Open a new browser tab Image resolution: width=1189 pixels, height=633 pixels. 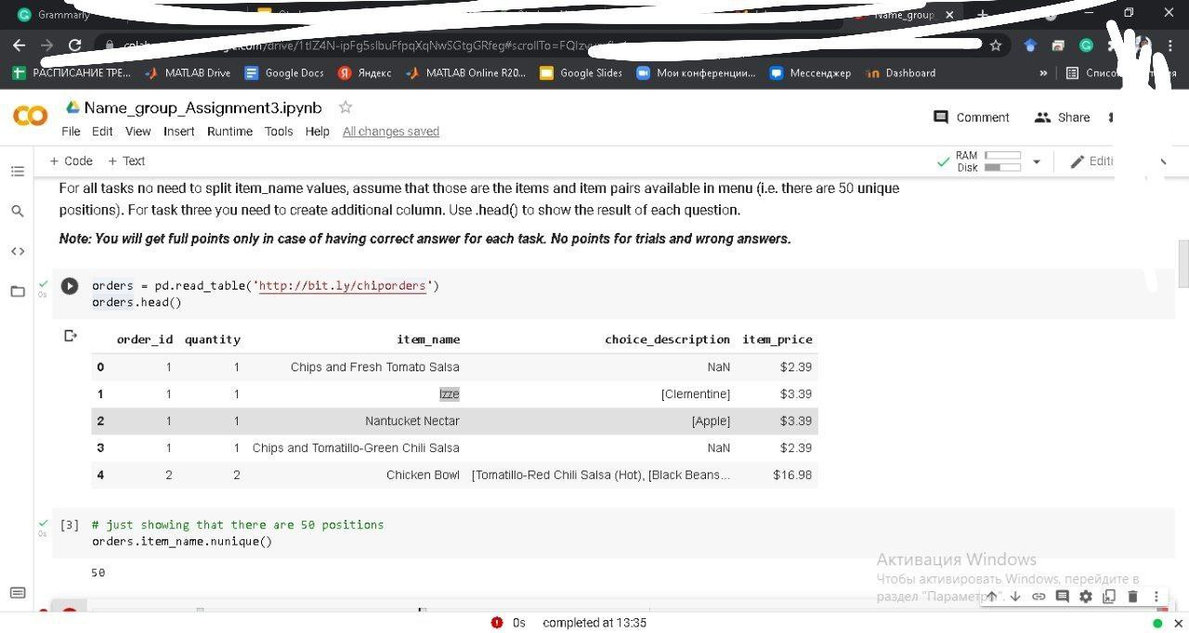pos(982,15)
